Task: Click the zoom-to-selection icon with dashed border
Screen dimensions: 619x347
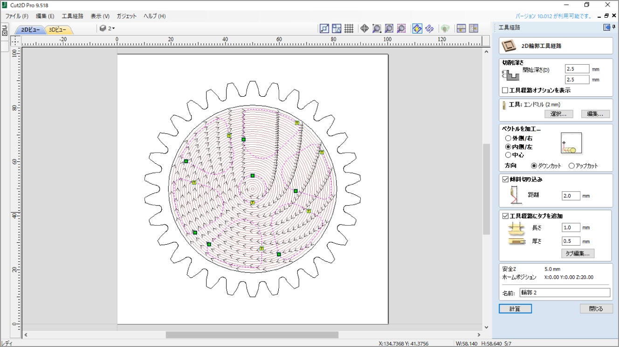Action: 401,28
